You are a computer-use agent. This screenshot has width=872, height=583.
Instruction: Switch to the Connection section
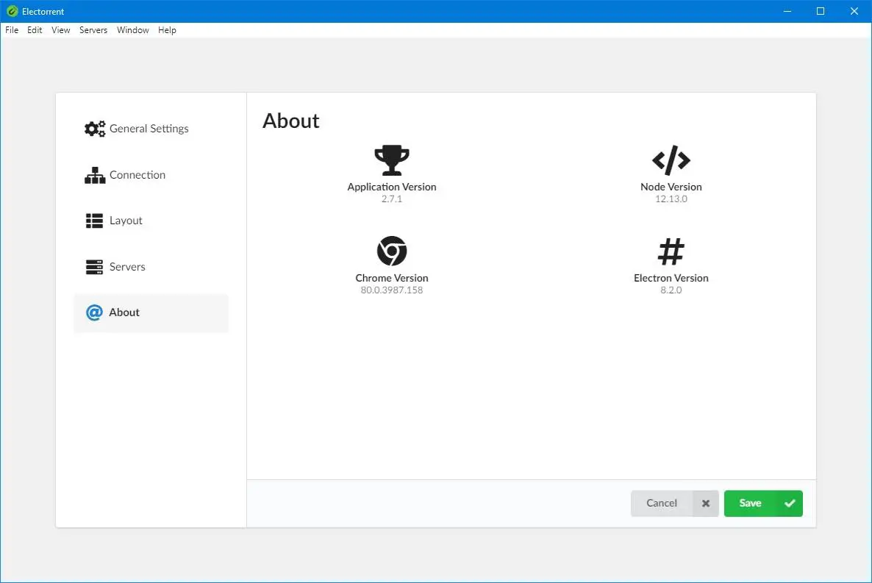(x=151, y=175)
